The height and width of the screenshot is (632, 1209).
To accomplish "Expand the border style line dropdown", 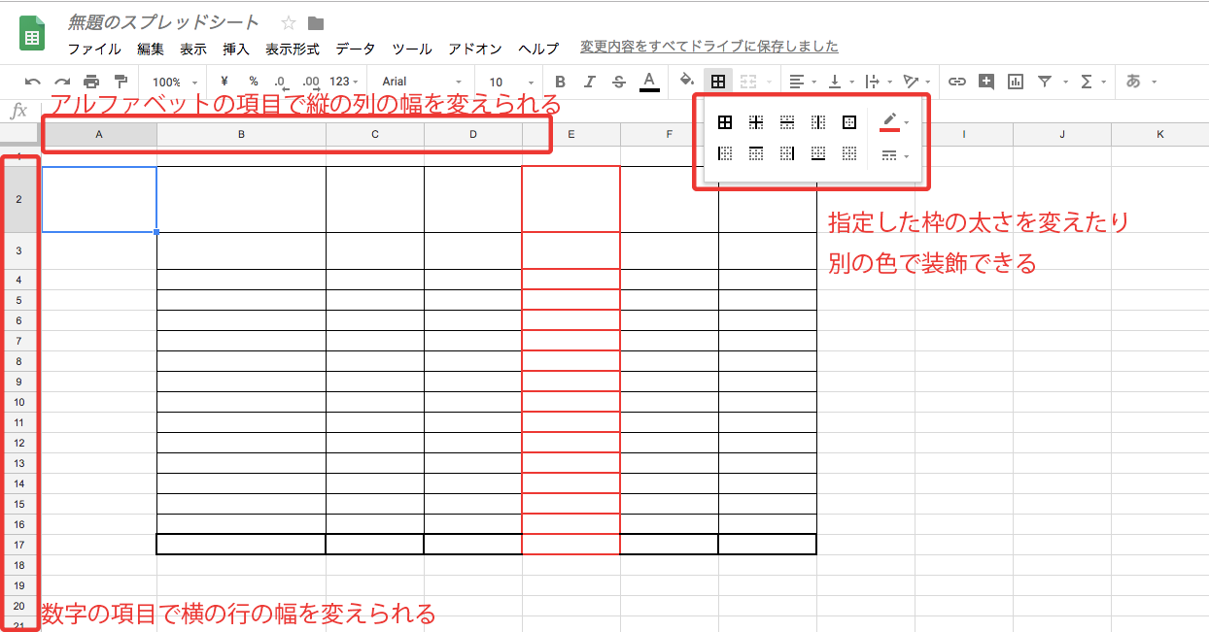I will coord(894,155).
